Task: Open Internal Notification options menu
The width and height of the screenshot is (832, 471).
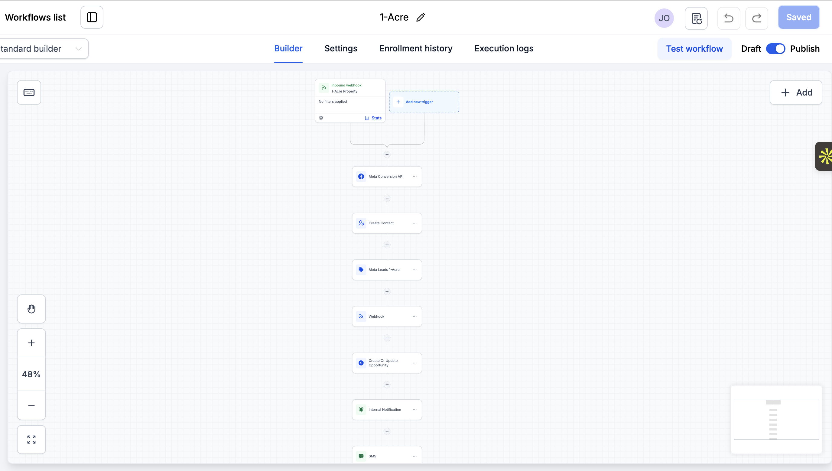Action: click(415, 410)
